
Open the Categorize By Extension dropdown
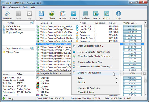[x=54, y=73]
